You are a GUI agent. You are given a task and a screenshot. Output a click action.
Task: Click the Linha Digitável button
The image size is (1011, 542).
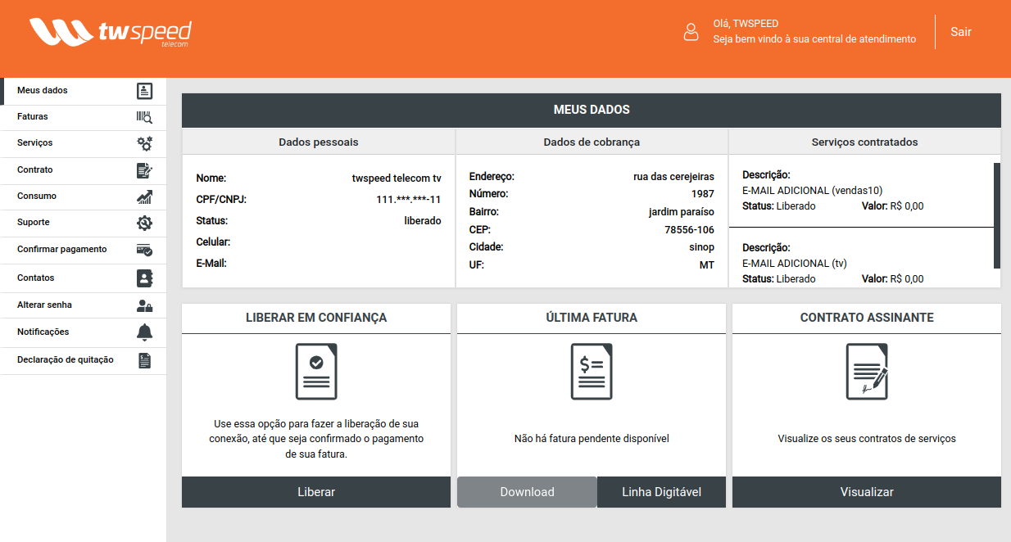coord(662,492)
